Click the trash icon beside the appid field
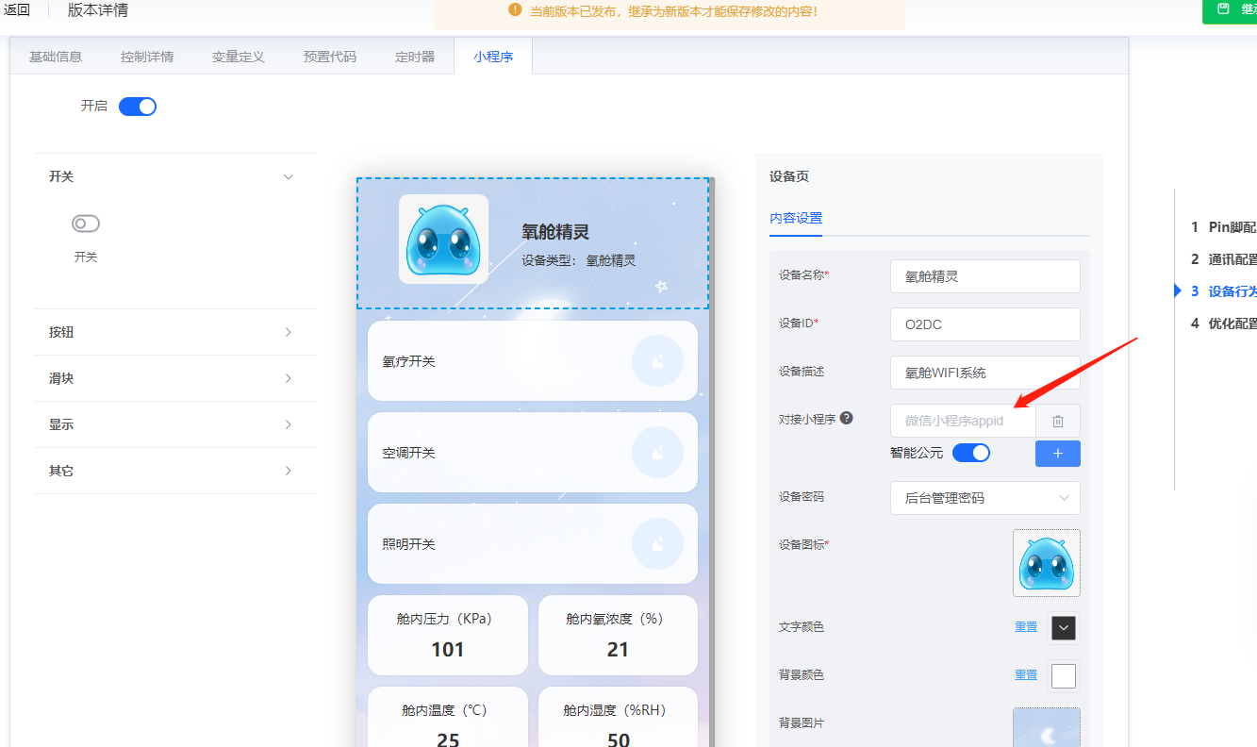 point(1057,421)
